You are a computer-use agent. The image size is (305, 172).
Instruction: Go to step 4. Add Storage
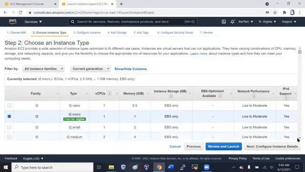pyautogui.click(x=117, y=32)
